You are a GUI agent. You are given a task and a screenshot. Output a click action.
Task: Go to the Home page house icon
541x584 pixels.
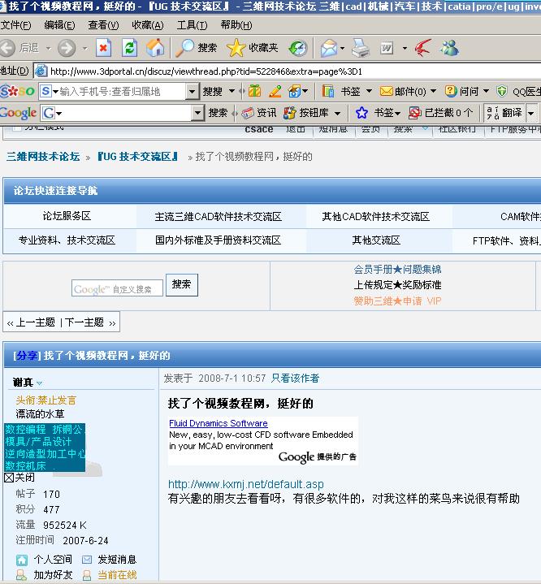point(155,48)
